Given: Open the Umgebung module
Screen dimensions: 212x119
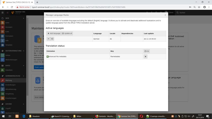Looking at the screenshot, I should [13, 94].
